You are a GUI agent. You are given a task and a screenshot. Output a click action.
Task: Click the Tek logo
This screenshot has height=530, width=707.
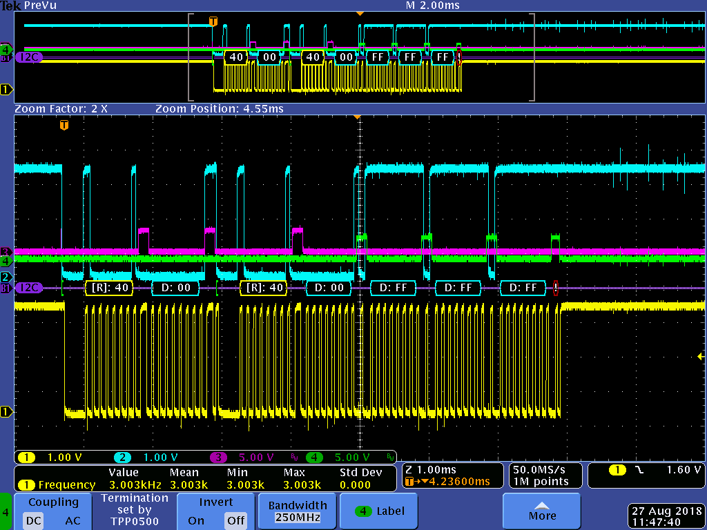point(10,6)
